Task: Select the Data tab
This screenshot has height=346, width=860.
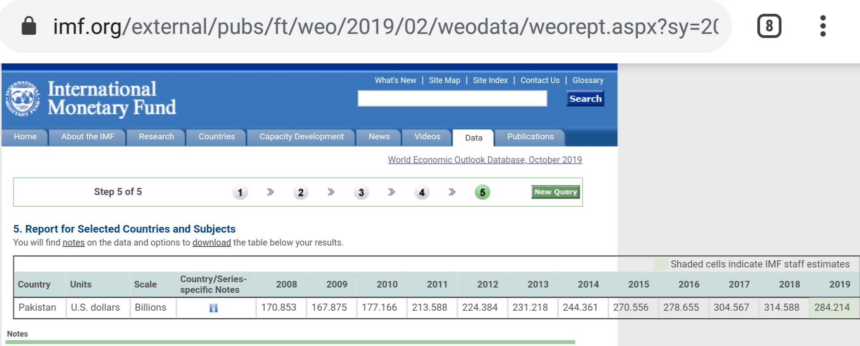Action: click(x=474, y=138)
